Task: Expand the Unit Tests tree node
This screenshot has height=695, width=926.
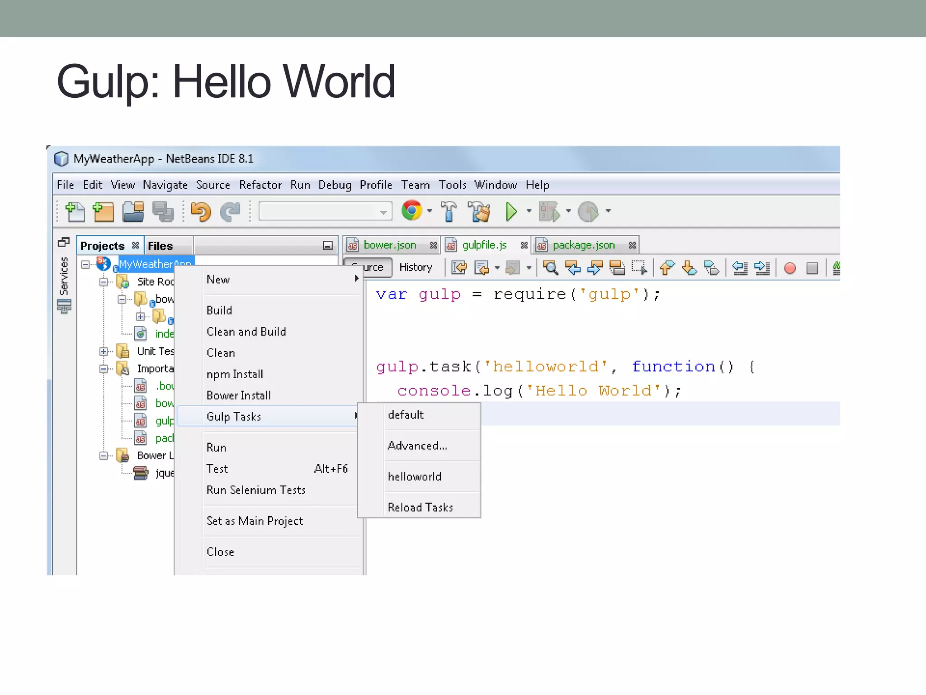Action: (x=104, y=352)
